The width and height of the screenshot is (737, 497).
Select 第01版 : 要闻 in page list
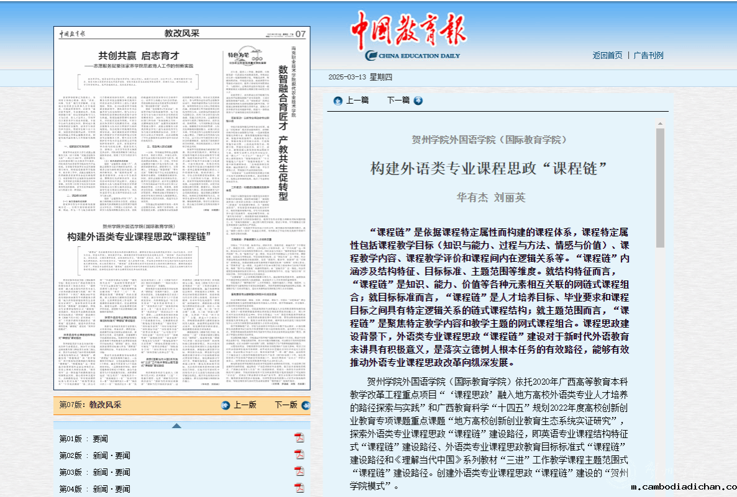pos(84,439)
